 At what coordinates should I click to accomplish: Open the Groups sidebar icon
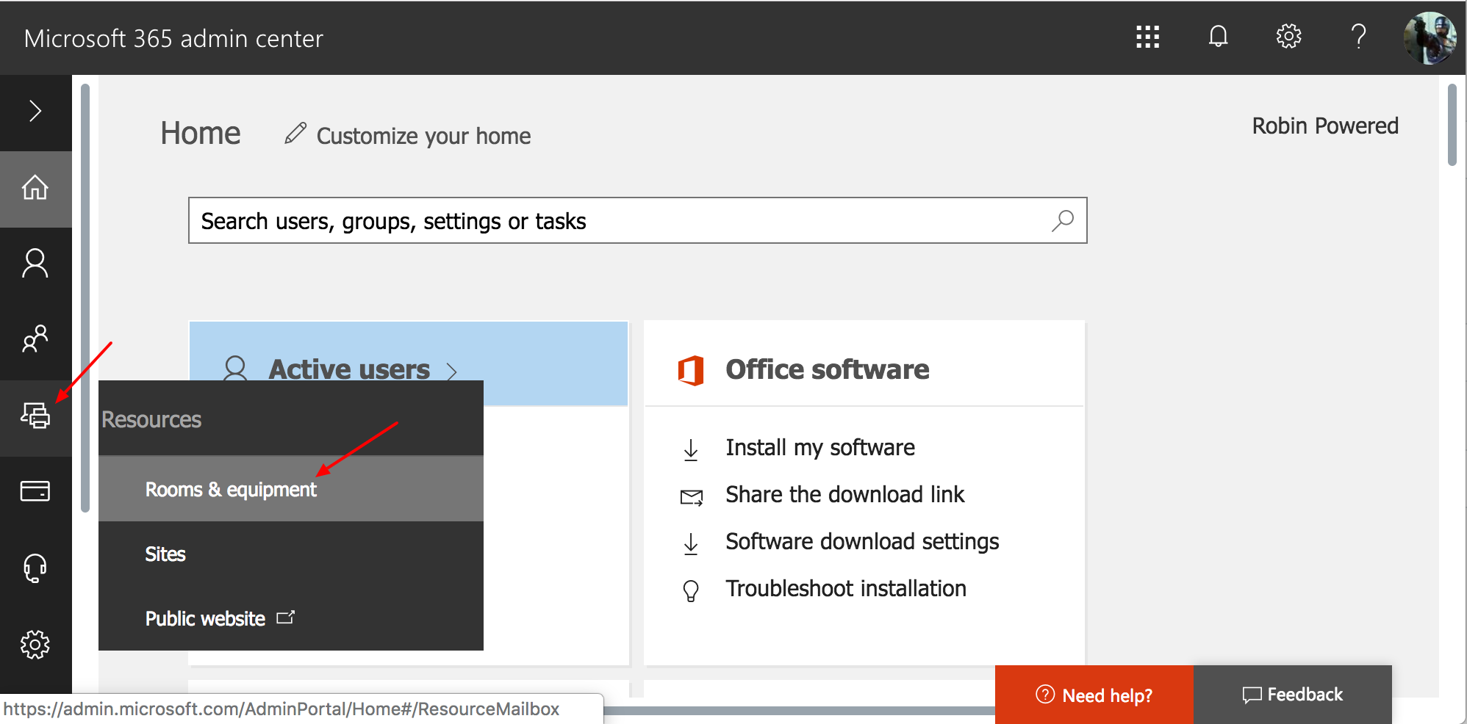click(x=35, y=339)
